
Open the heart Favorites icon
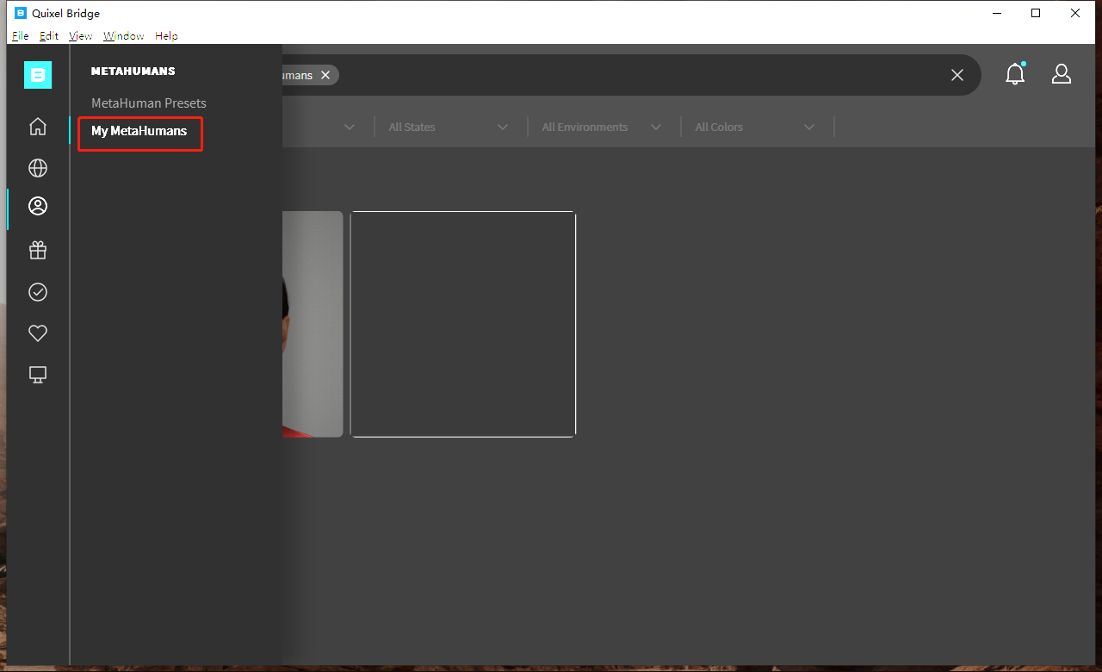(x=38, y=333)
